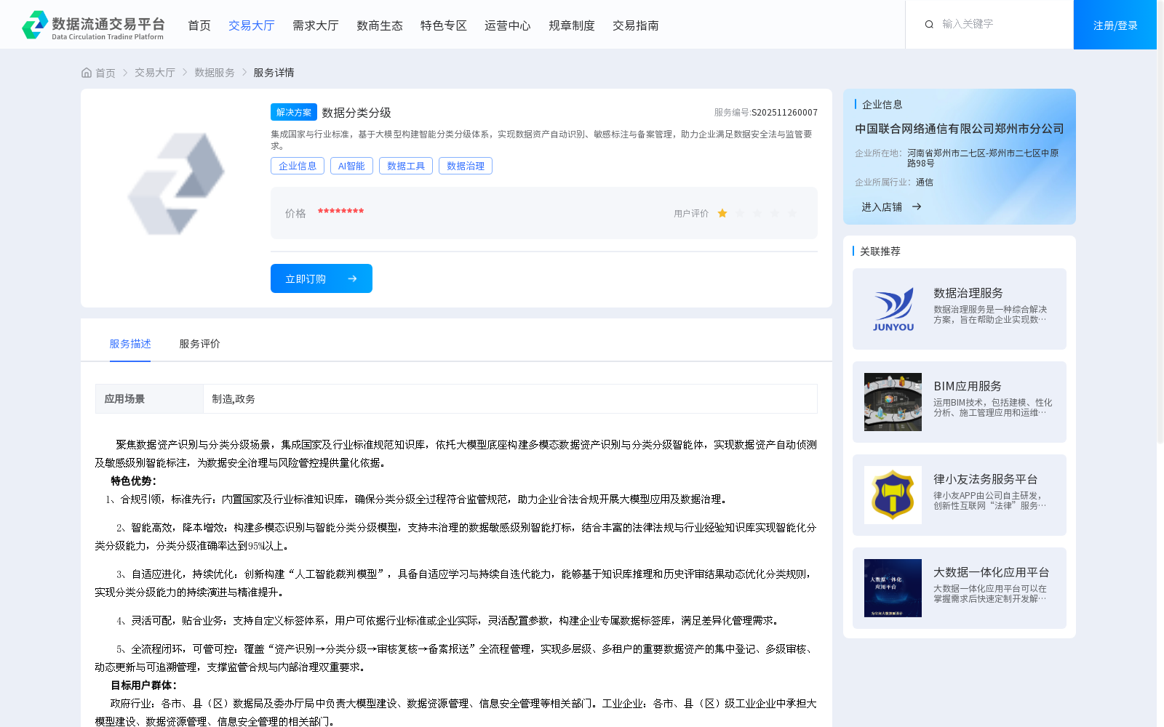
Task: Open 交易大厅 in top navigation
Action: (252, 25)
